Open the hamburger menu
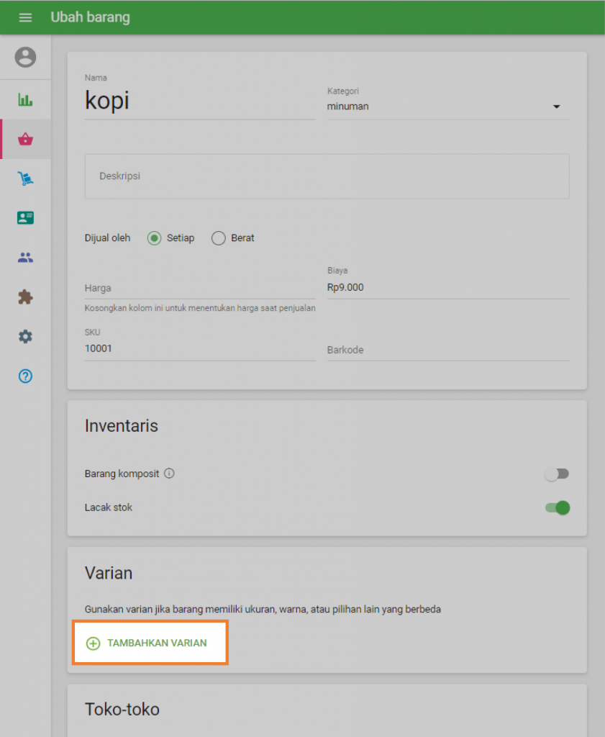The image size is (605, 737). tap(25, 17)
